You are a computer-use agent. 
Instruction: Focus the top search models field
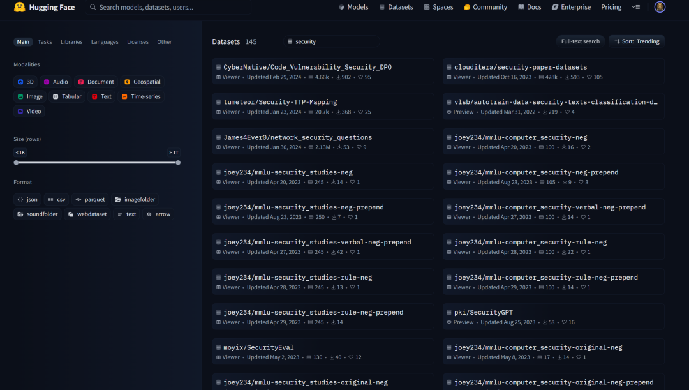[168, 7]
